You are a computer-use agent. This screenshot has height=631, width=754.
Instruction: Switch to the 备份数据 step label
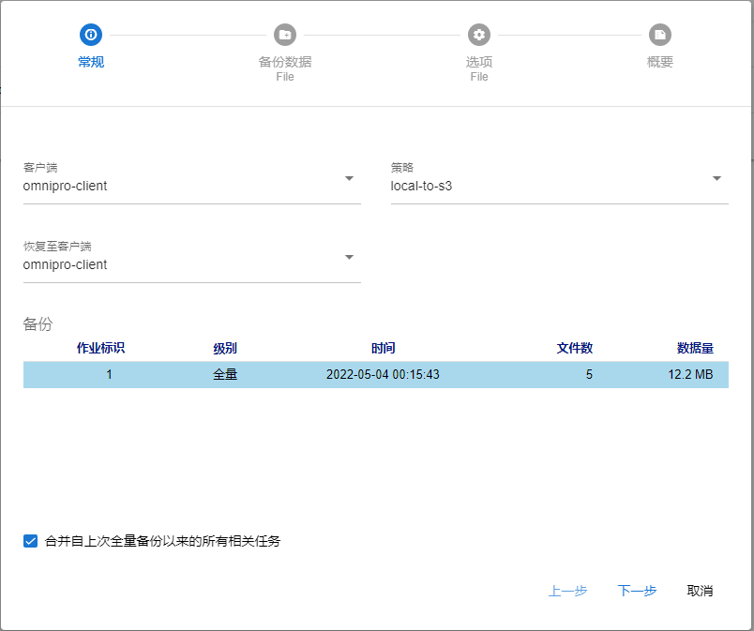tap(285, 62)
